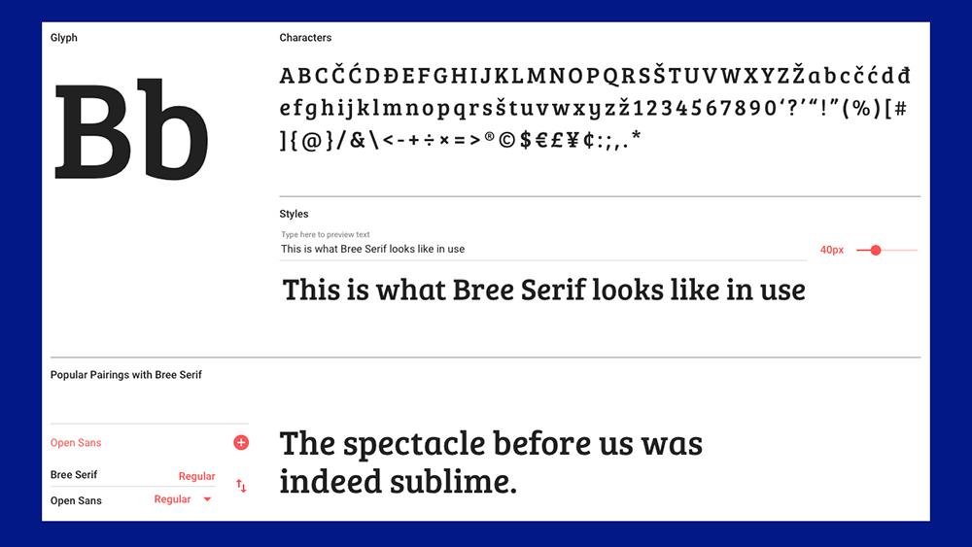Image resolution: width=972 pixels, height=547 pixels.
Task: Click the Styles section heading
Action: tap(294, 215)
